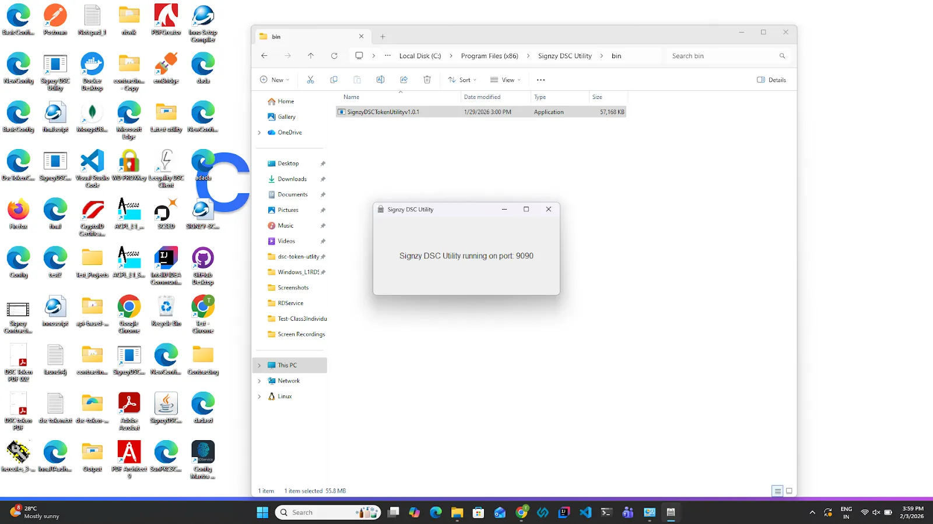Click Signzy DSC Utility breadcrumb segment
933x524 pixels.
click(x=564, y=56)
